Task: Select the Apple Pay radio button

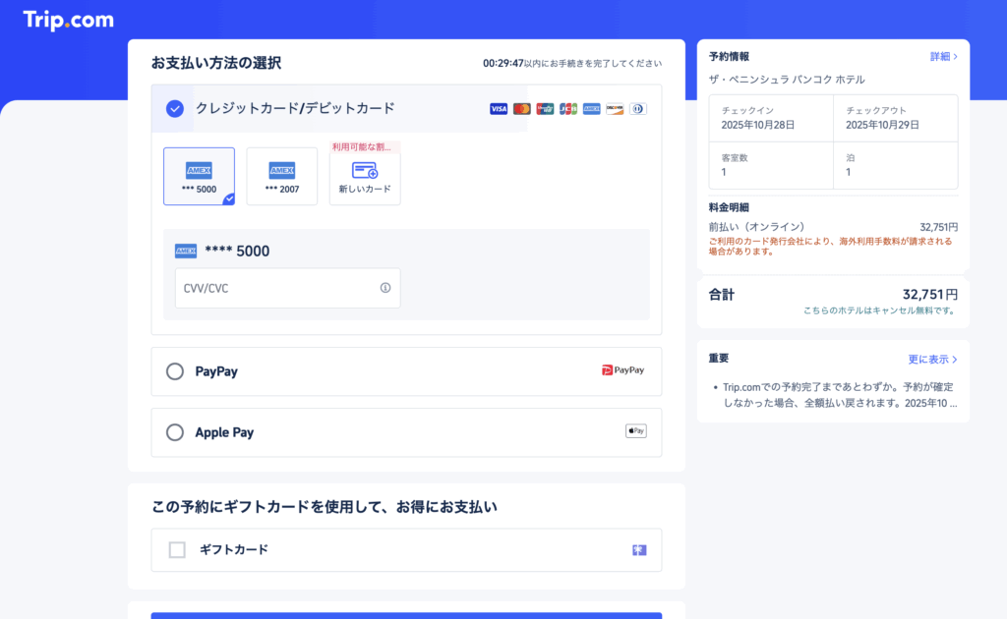Action: click(x=175, y=432)
